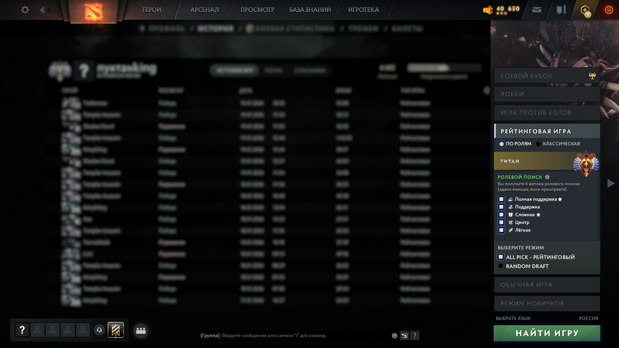Enable the Сложная lane checkbox
Viewport: 619px width, 348px height.
[x=501, y=215]
